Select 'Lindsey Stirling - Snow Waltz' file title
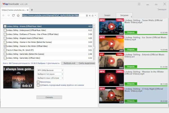Viewport: 169px width, 113px height. point(143,21)
